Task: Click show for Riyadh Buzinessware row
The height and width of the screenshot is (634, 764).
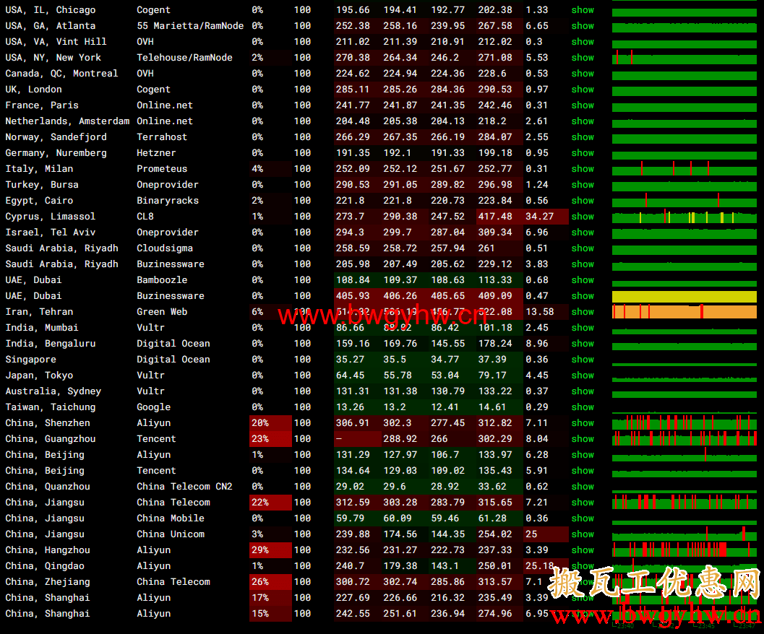Action: coord(583,264)
